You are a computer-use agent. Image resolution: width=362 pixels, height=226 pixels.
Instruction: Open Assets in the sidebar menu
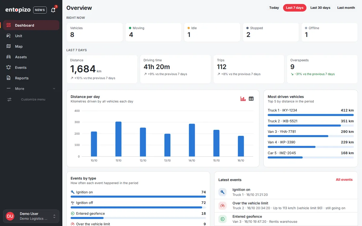(31, 57)
